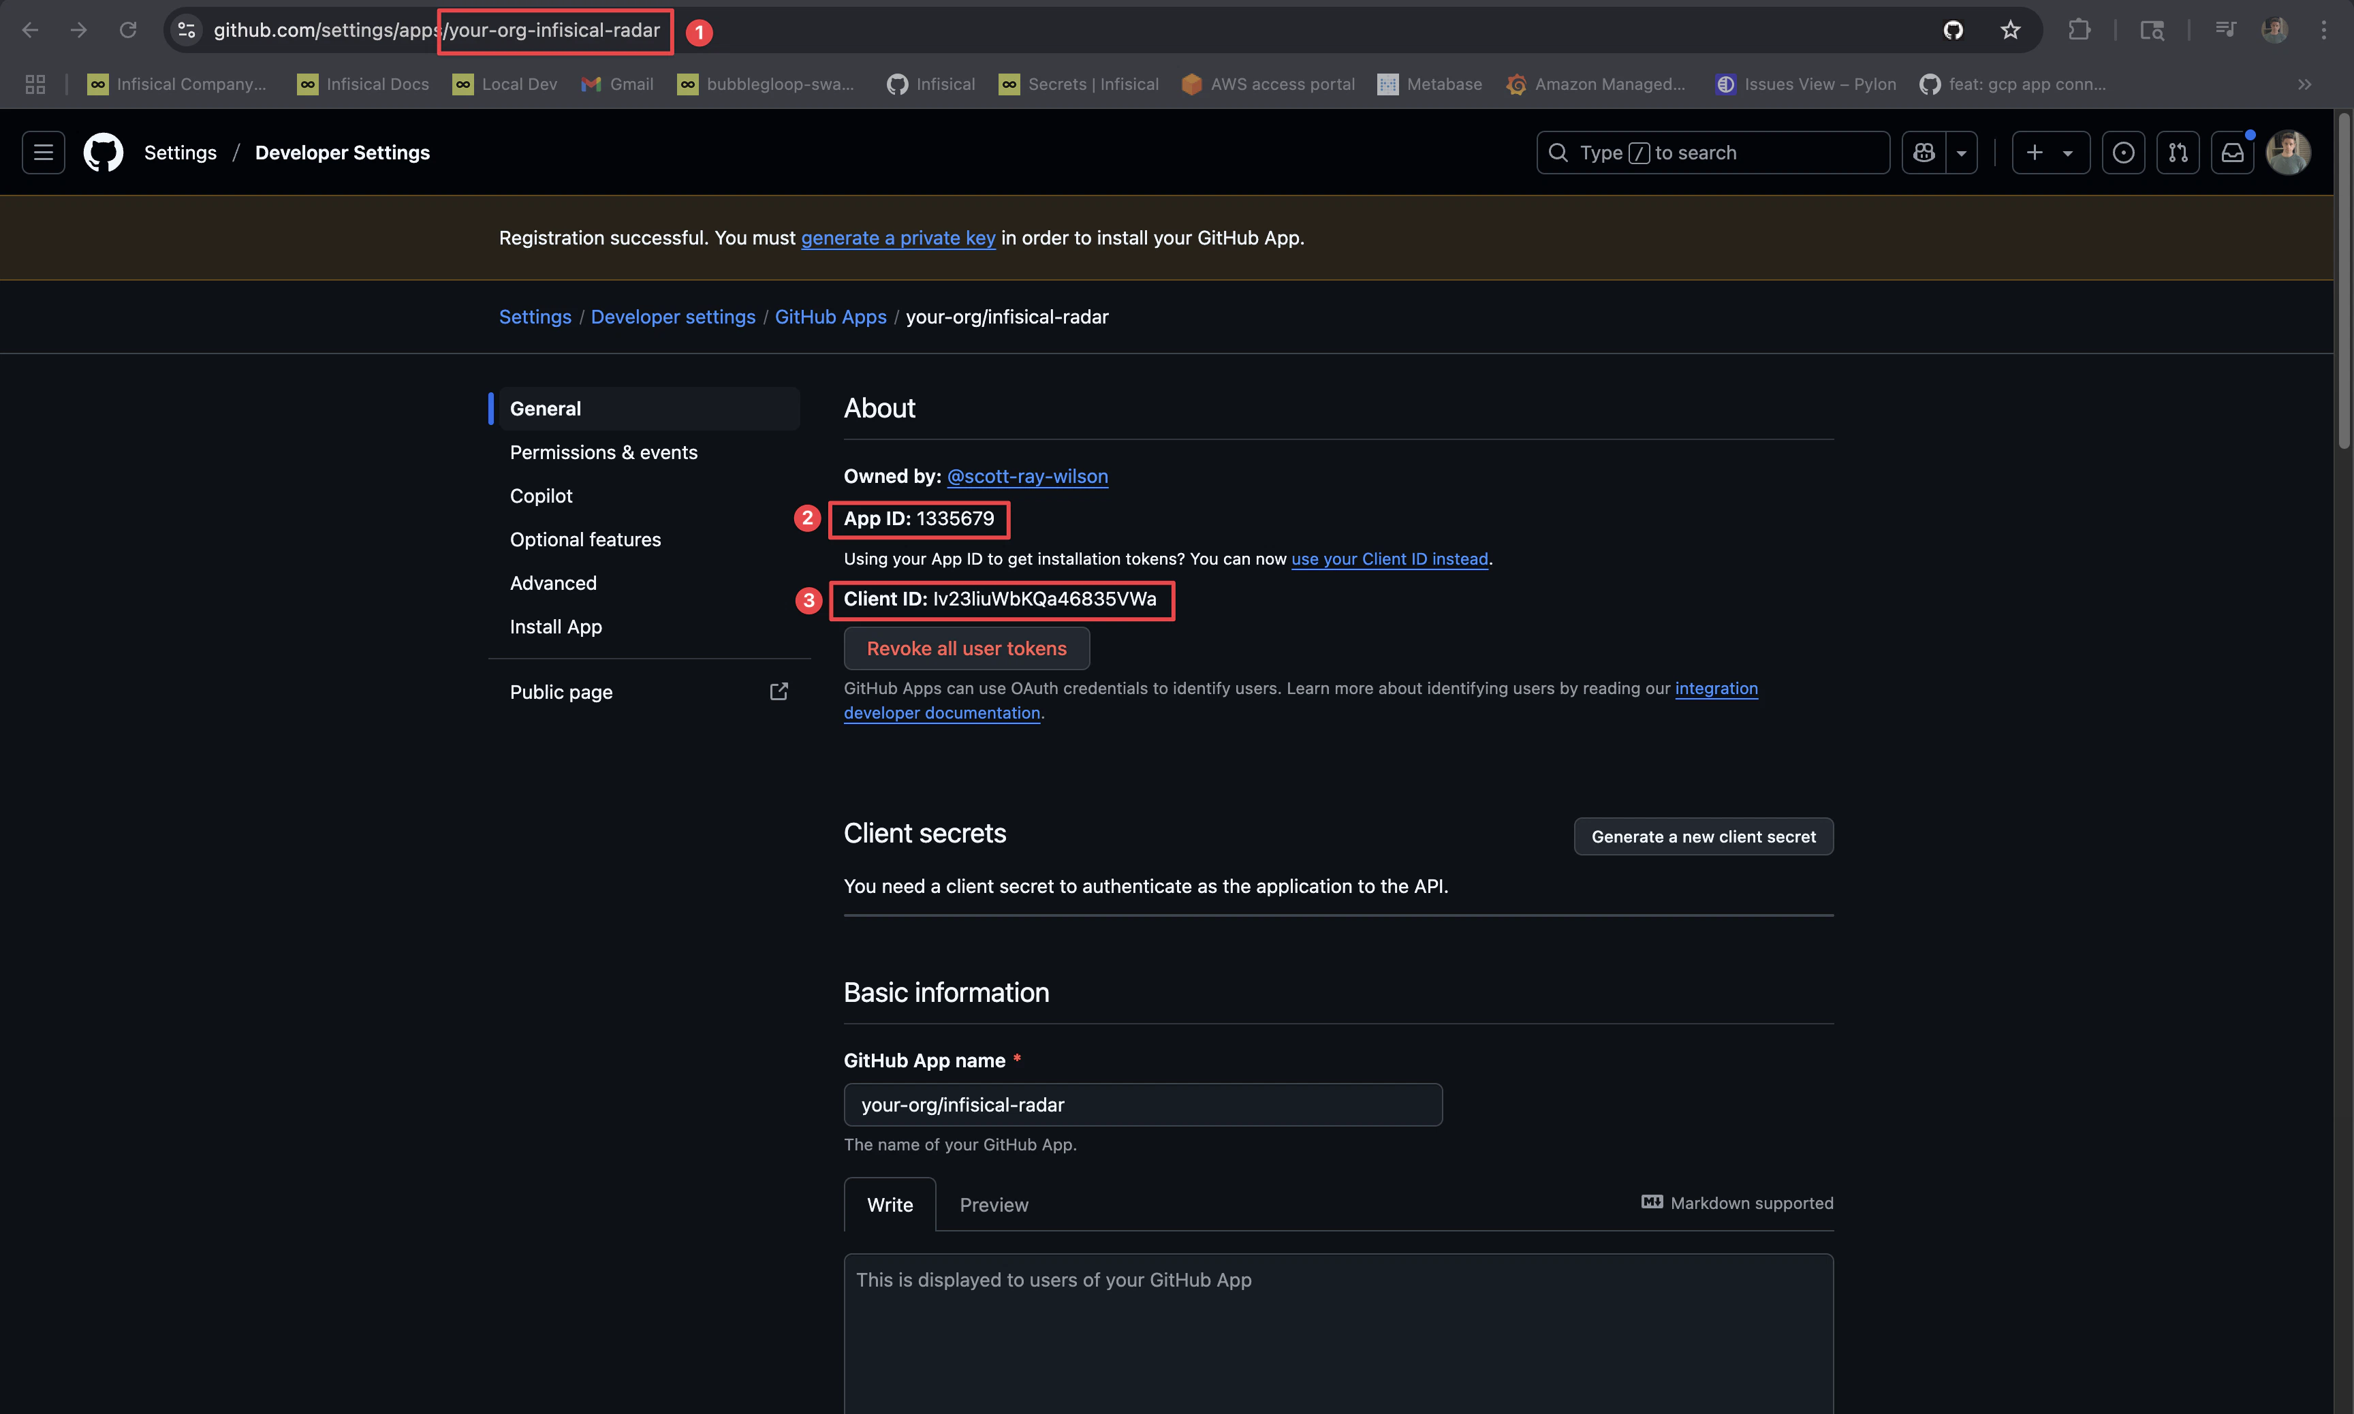
Task: Expand the Copilot dropdown arrow
Action: pyautogui.click(x=1962, y=153)
